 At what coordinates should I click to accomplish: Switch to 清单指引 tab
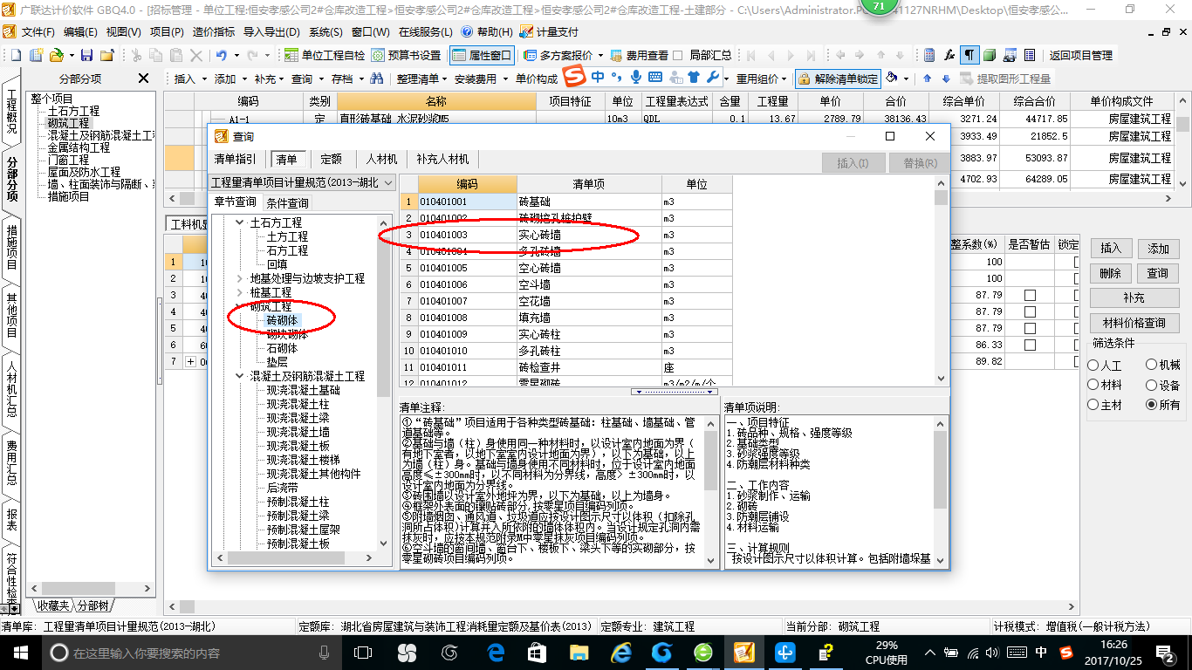(236, 160)
